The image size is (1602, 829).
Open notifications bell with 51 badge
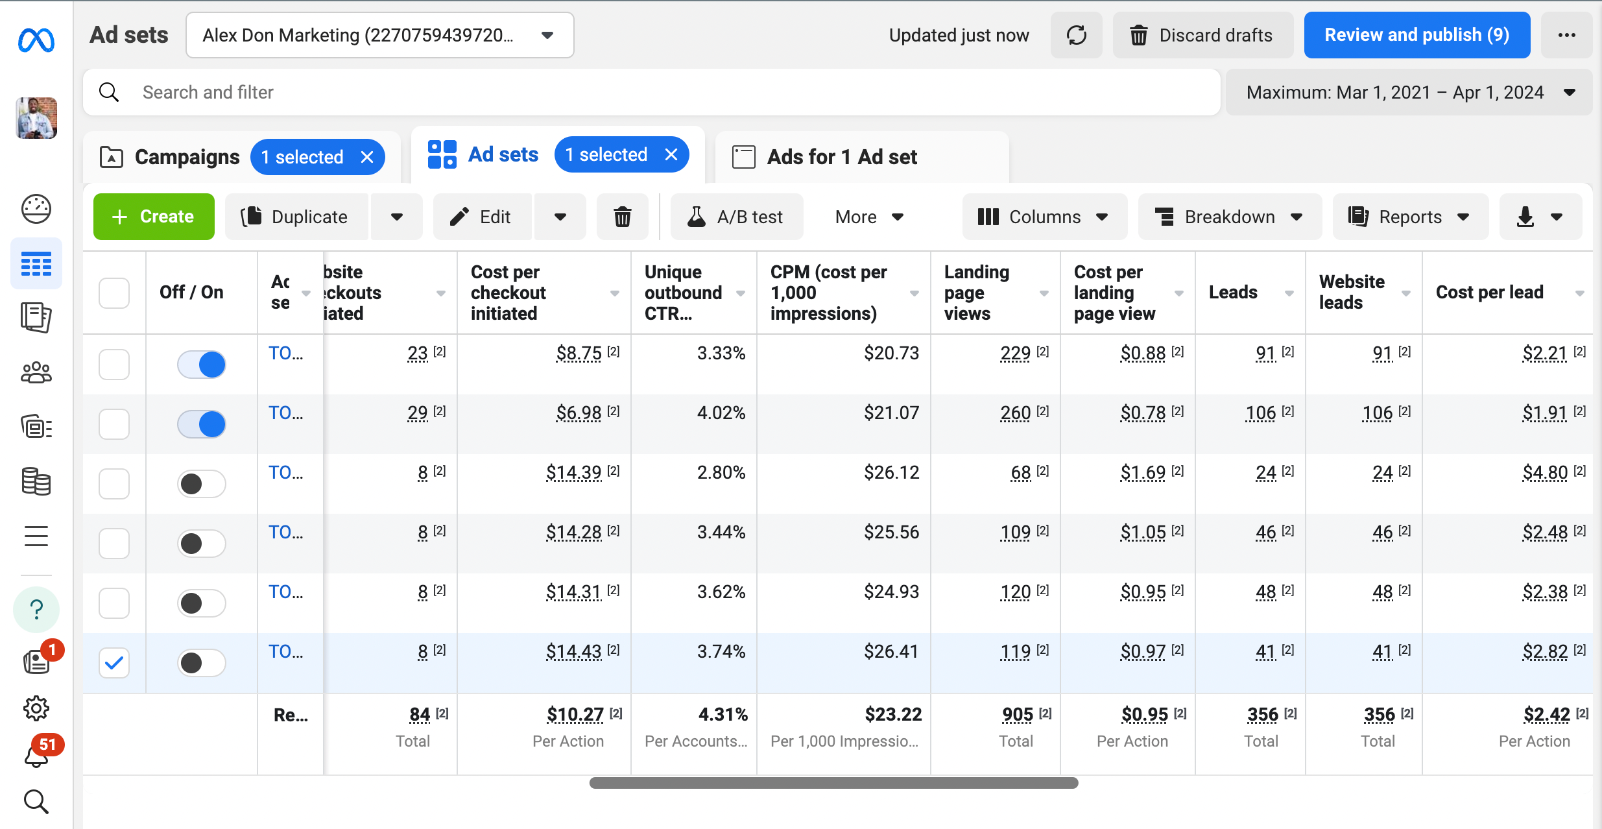(x=36, y=756)
